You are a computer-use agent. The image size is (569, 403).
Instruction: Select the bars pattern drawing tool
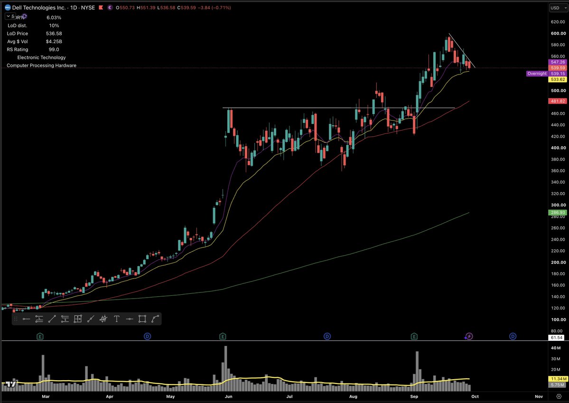tap(103, 319)
